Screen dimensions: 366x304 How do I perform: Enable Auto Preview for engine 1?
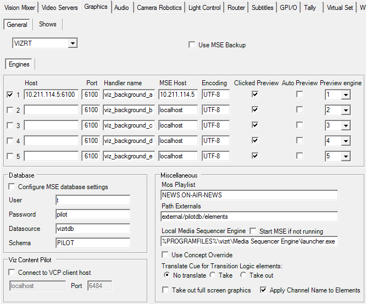pos(300,95)
